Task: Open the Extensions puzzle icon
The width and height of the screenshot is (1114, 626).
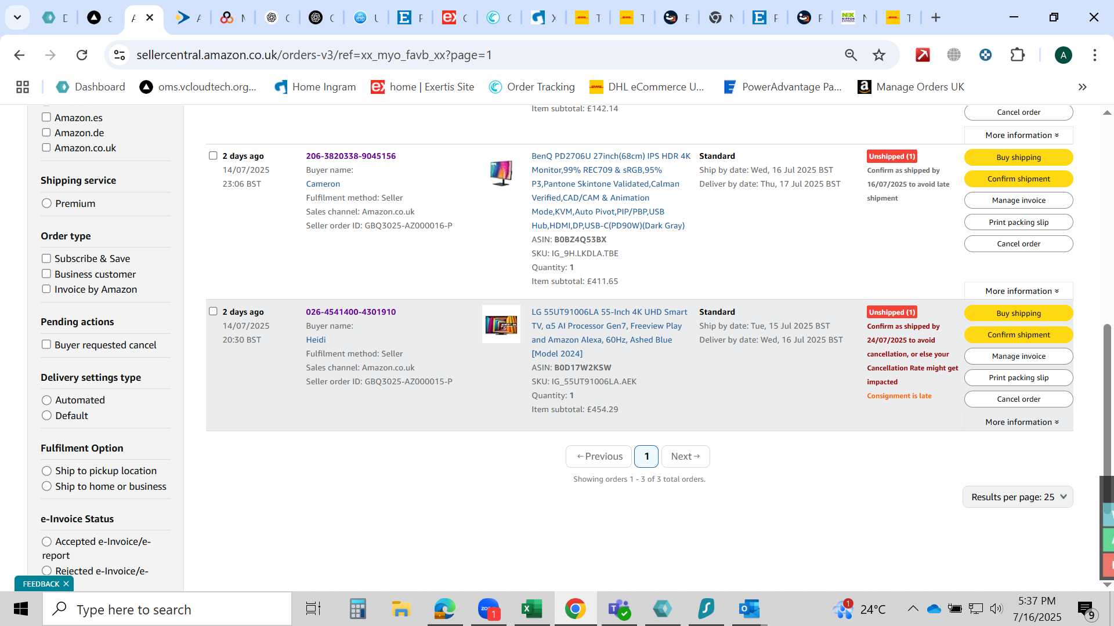Action: [x=1017, y=55]
